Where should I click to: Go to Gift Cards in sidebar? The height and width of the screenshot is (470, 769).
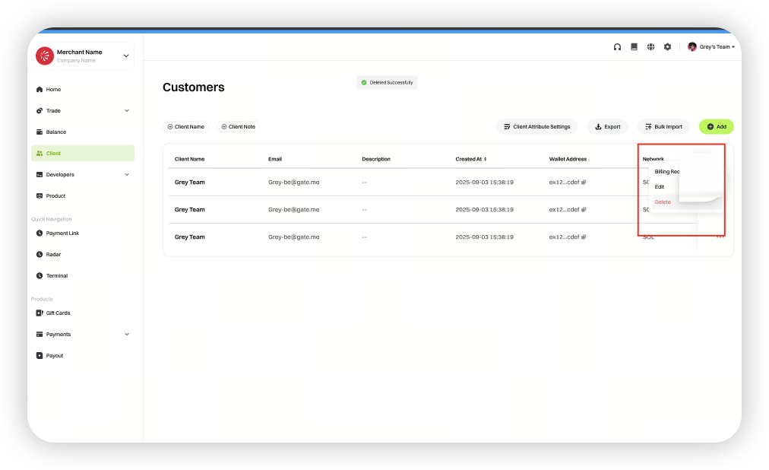pyautogui.click(x=58, y=313)
